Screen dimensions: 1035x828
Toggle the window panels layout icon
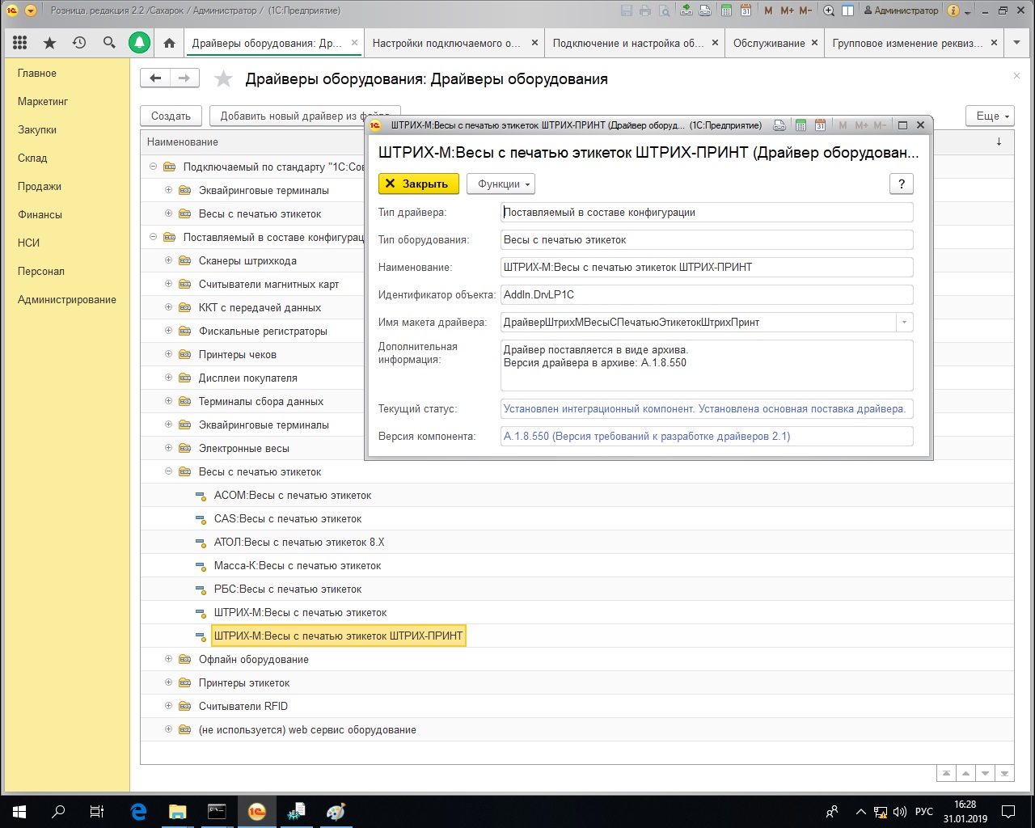pyautogui.click(x=847, y=11)
